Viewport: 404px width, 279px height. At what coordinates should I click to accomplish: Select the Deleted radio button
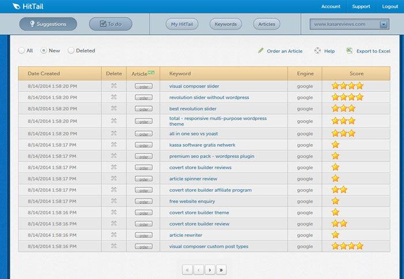click(72, 51)
